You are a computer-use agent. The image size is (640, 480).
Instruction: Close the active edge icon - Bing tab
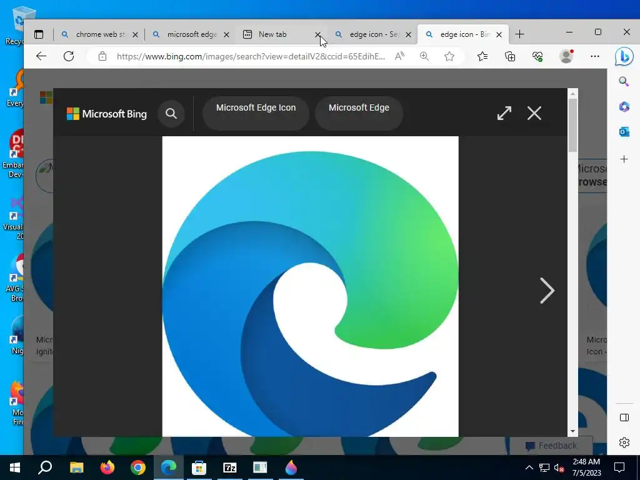[499, 35]
